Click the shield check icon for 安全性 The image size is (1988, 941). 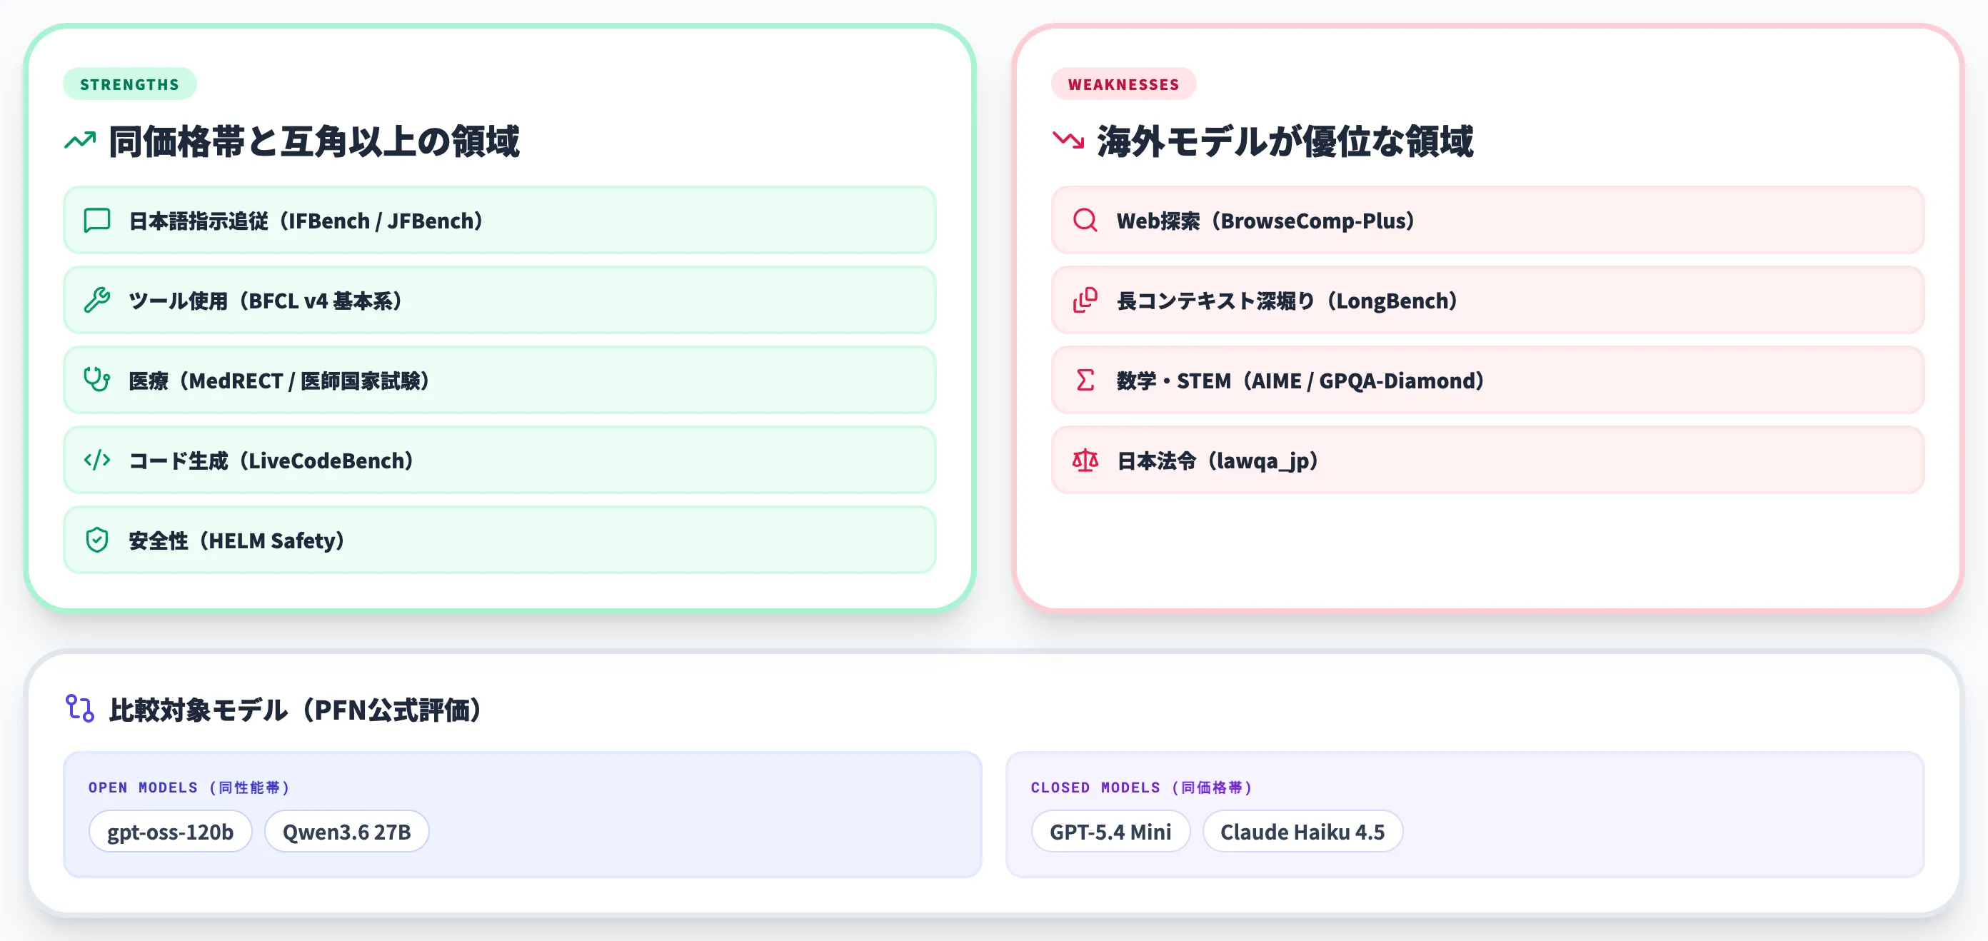[97, 540]
